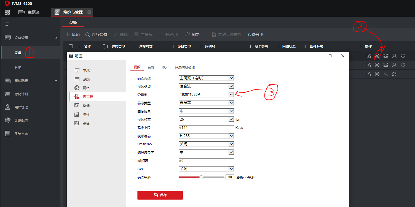This screenshot has width=415, height=207.
Task: Click the 存储计划 sidebar icon
Action: point(8,94)
